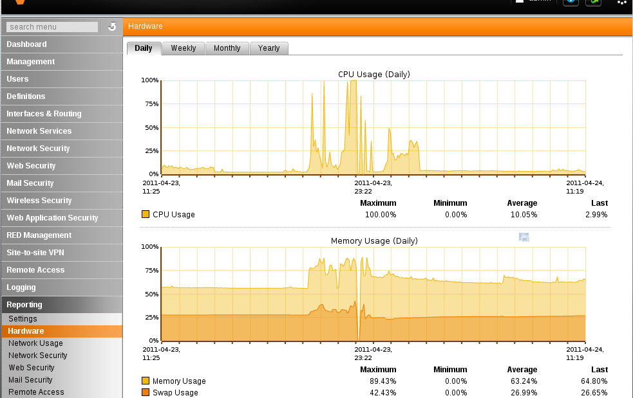The height and width of the screenshot is (398, 633).
Task: Click the CPU Usage legend swatch
Action: [x=146, y=215]
